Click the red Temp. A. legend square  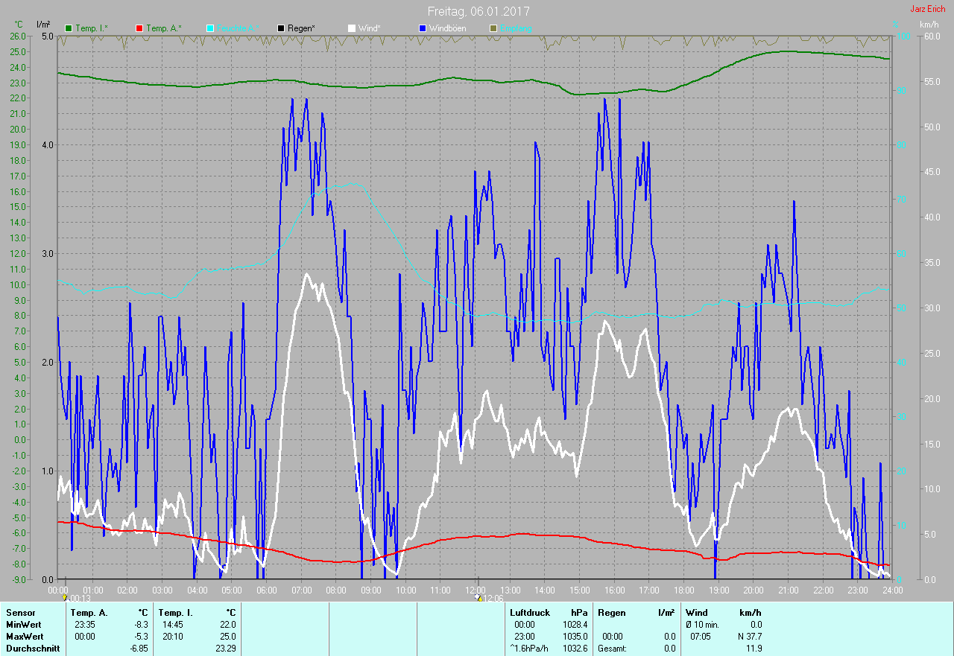[139, 28]
